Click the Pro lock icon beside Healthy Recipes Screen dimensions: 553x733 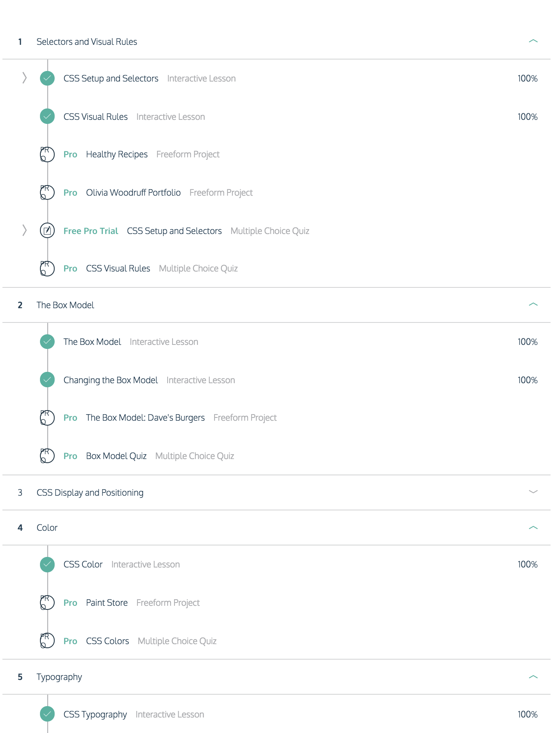coord(47,155)
